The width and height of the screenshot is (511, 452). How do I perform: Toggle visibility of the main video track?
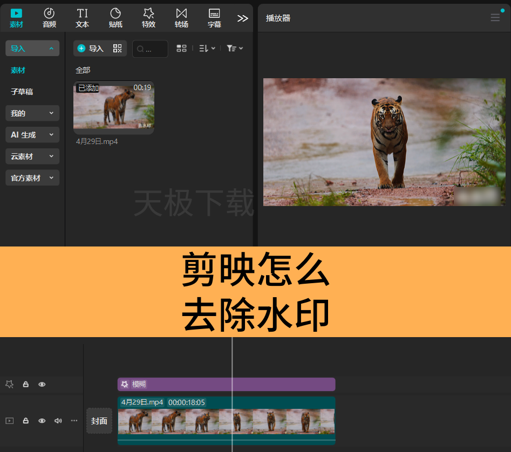[x=42, y=421]
